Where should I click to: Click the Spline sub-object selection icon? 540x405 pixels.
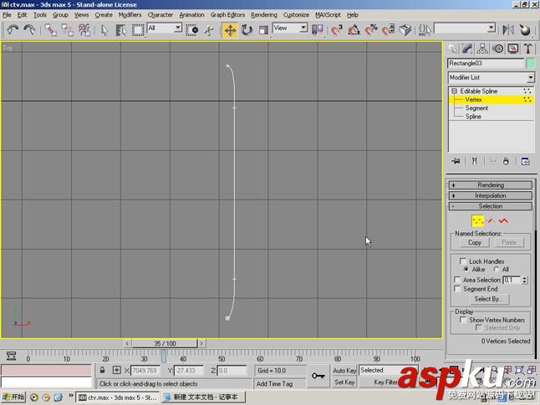coord(503,220)
